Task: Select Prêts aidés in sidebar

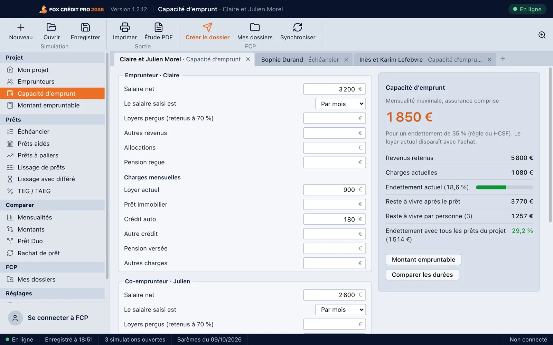Action: click(53, 144)
